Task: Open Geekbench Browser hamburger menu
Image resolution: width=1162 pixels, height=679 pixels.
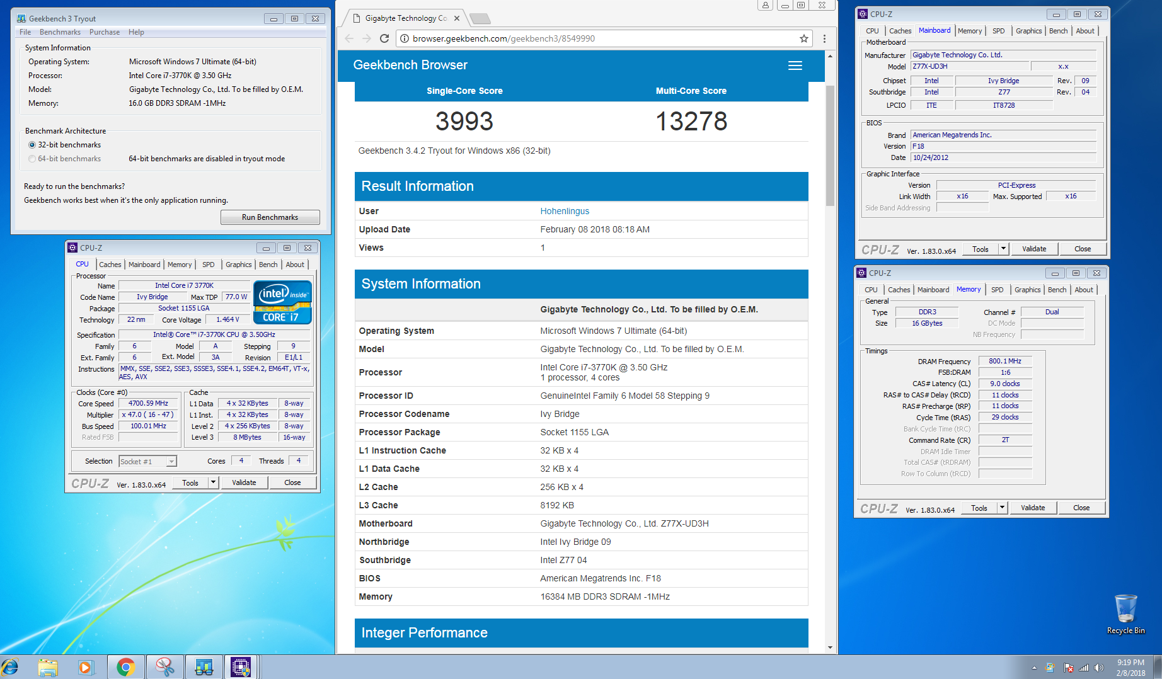Action: 795,66
